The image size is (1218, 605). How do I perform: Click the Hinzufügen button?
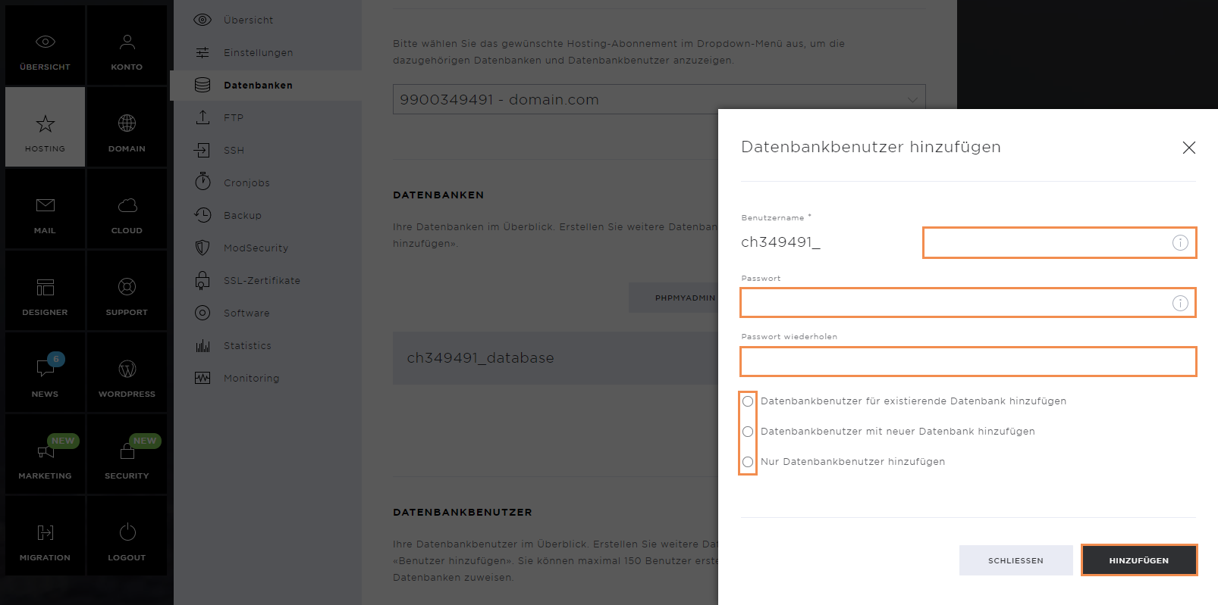[1138, 560]
